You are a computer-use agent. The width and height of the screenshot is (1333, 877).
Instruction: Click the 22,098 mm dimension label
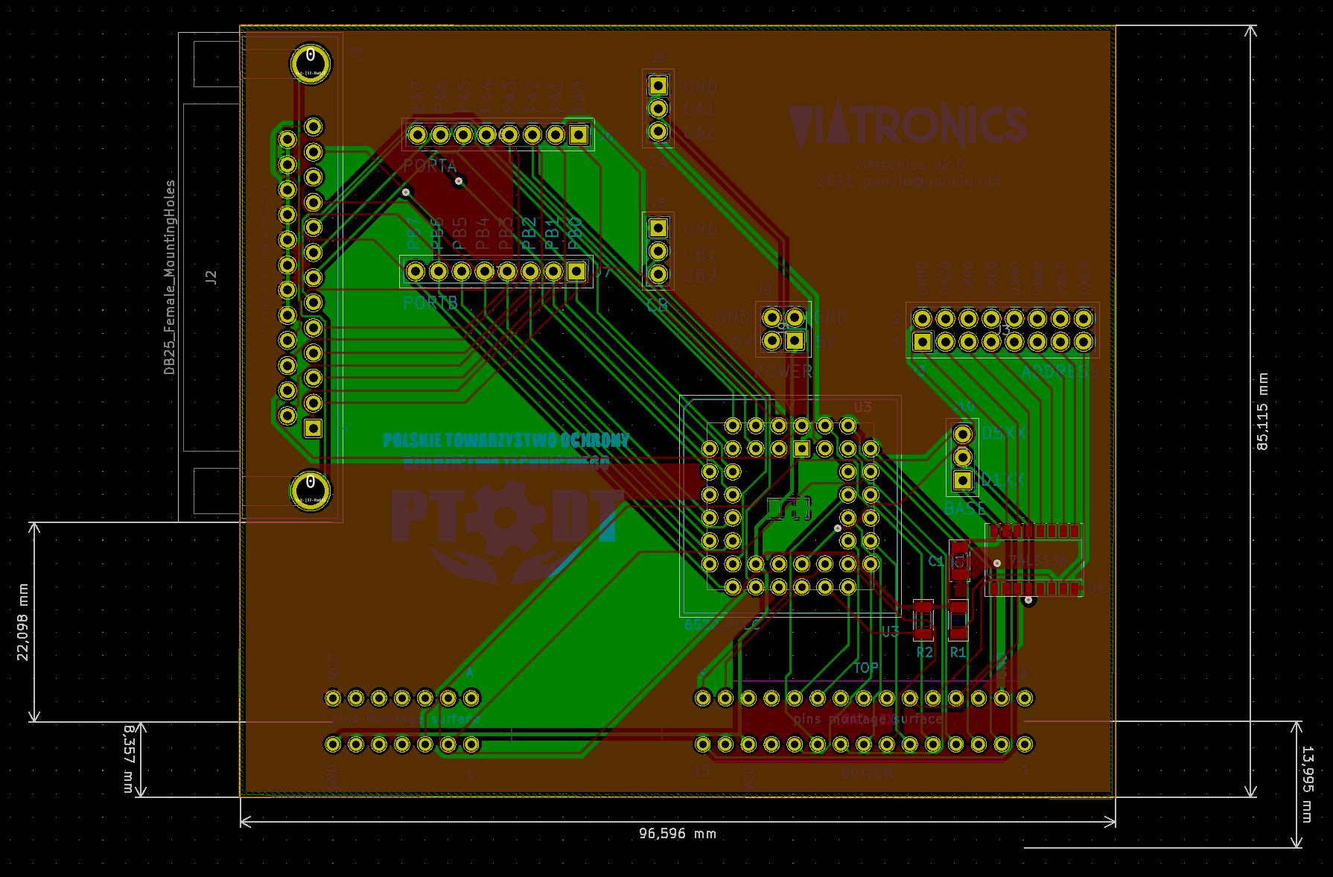point(23,622)
